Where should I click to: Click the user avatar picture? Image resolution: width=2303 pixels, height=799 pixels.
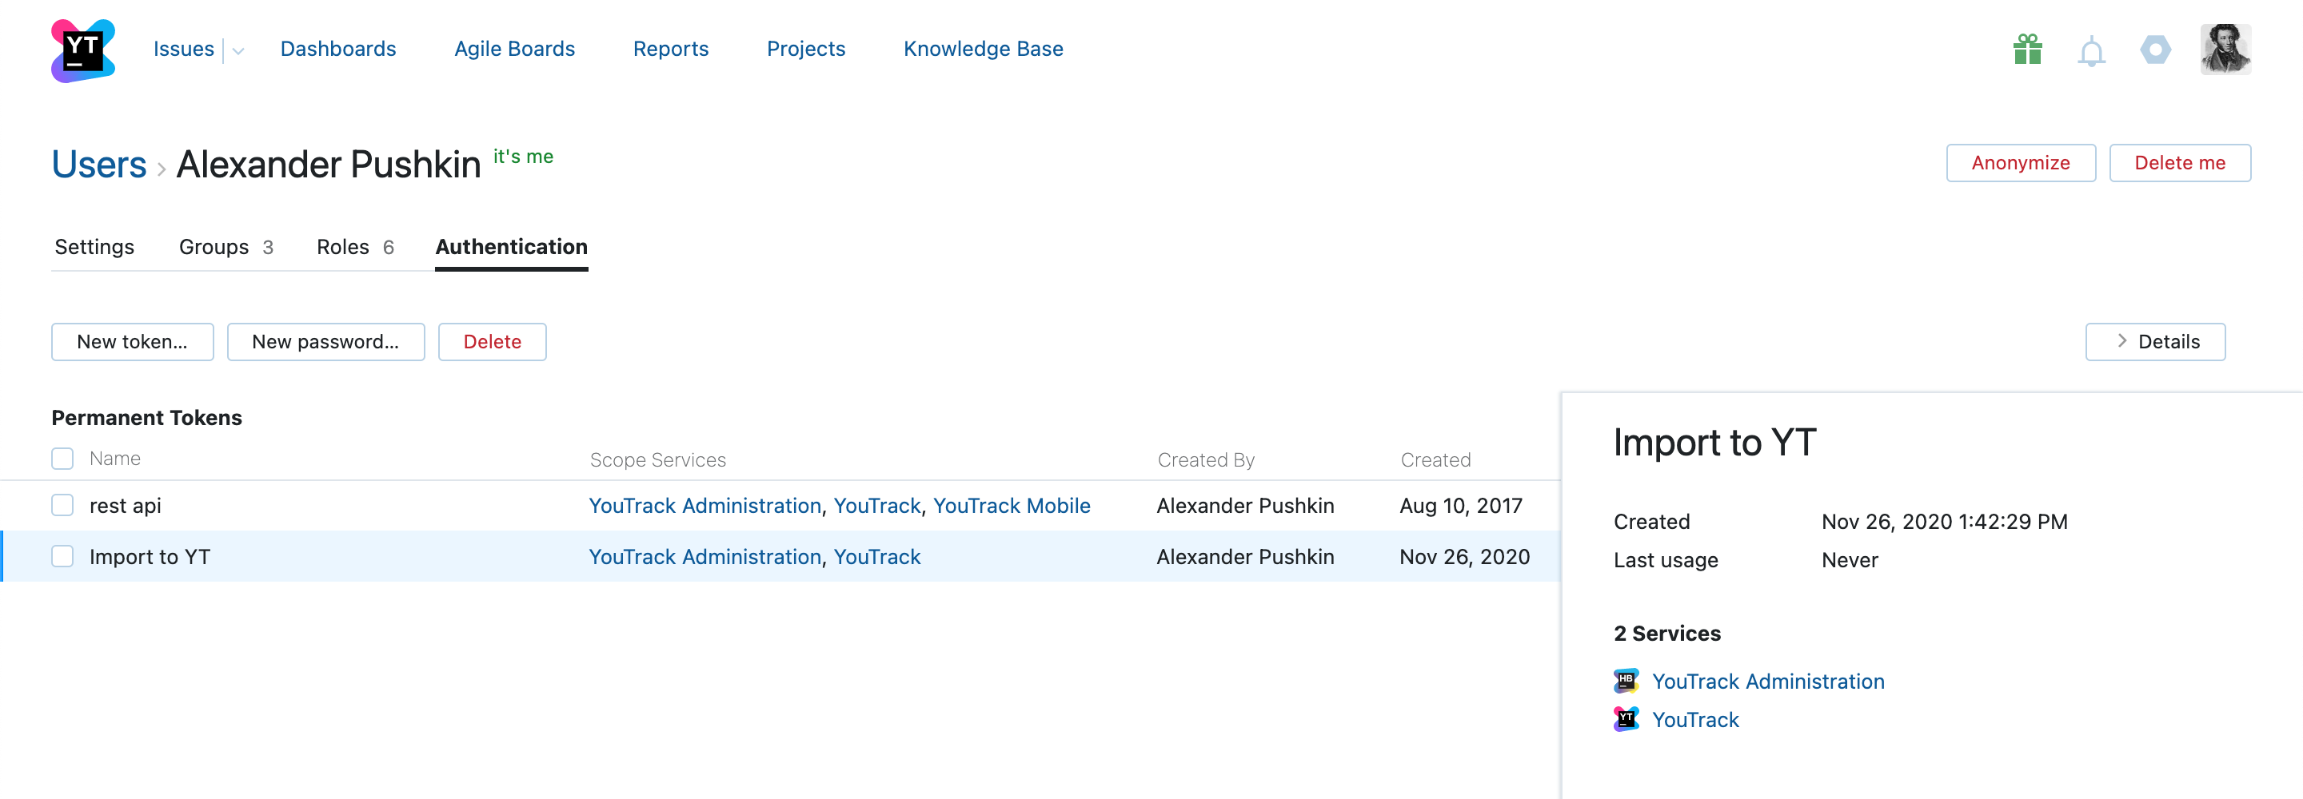coord(2225,50)
